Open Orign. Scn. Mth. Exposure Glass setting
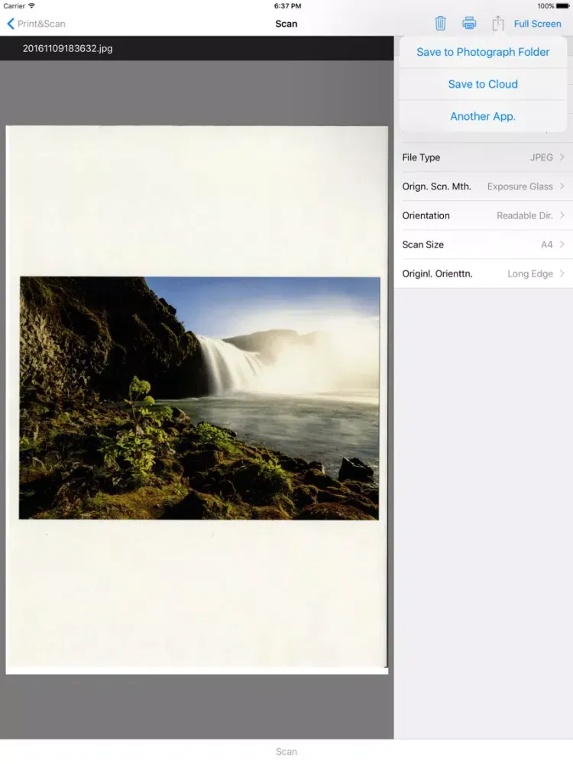The image size is (573, 764). (484, 186)
